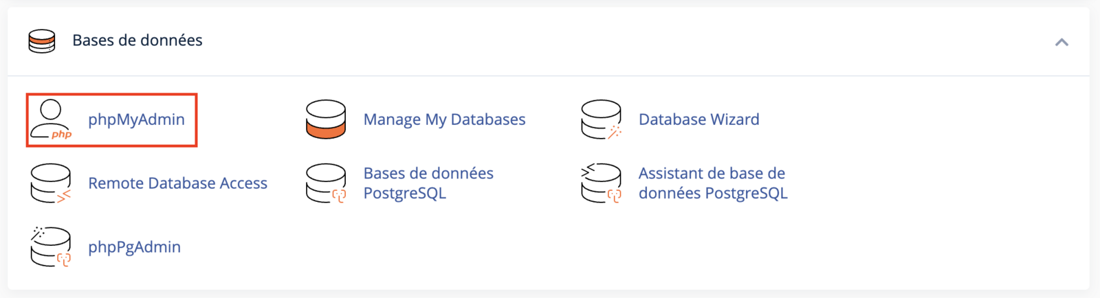Open the phpMyAdmin link
The image size is (1100, 298).
(x=136, y=119)
